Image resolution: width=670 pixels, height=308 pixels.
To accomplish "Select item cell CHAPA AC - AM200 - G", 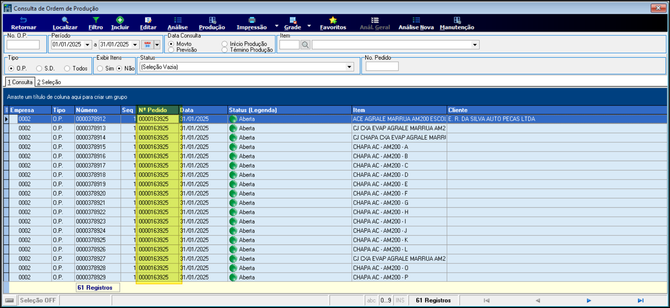I will [399, 203].
